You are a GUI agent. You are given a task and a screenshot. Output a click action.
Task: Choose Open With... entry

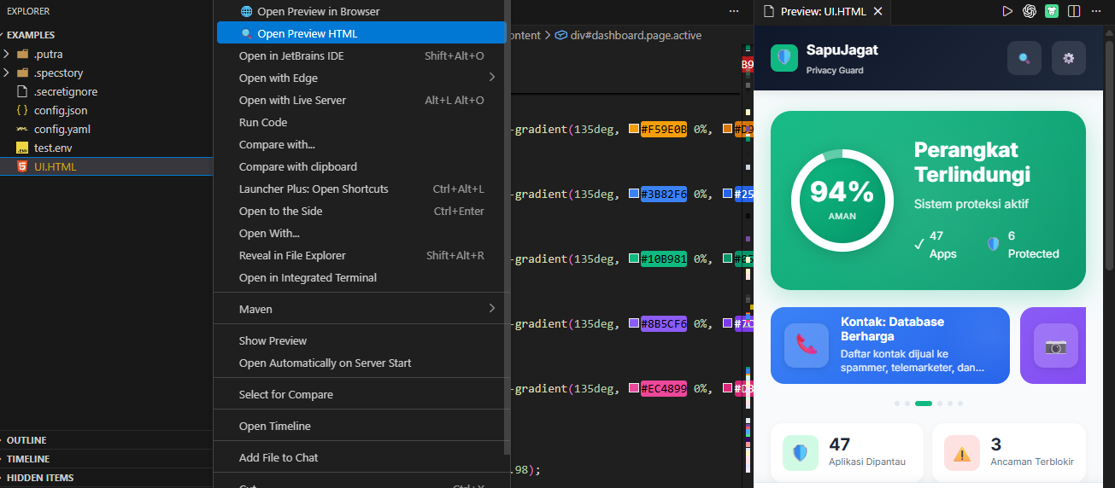pyautogui.click(x=361, y=233)
